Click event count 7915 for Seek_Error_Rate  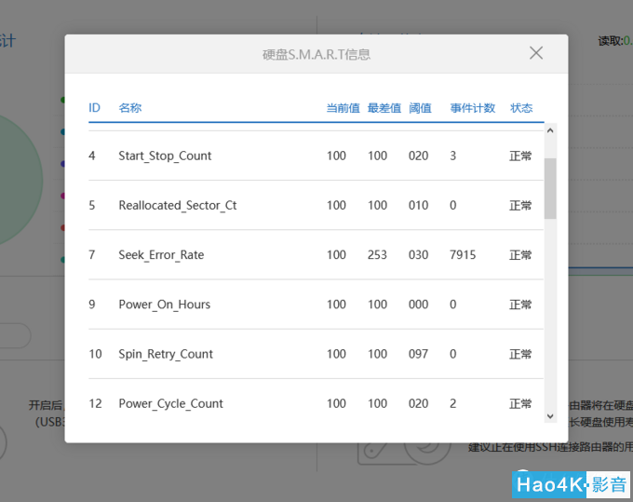pyautogui.click(x=463, y=255)
